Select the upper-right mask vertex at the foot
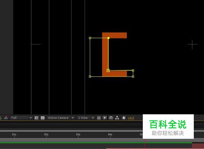 point(133,71)
